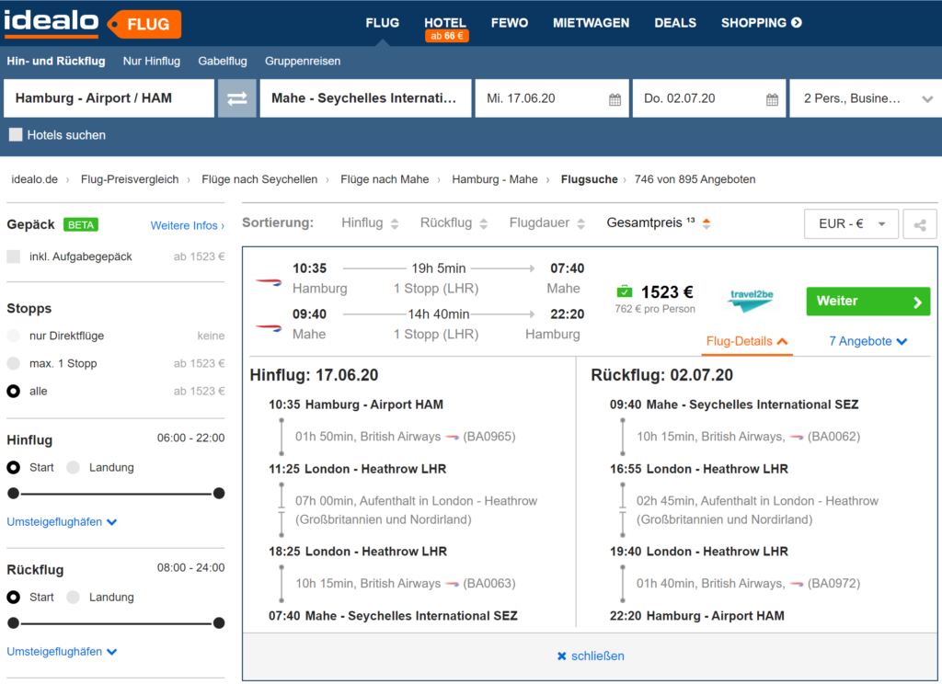The image size is (942, 684).
Task: Open the DEALS navigation tab
Action: 675,23
